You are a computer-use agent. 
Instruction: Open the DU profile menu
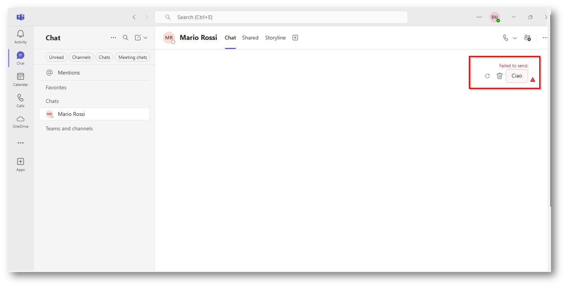(495, 17)
